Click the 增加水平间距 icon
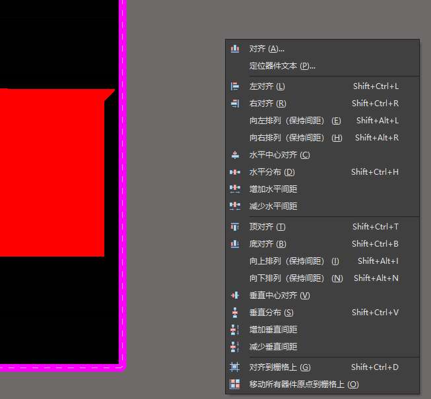431x399 pixels. pos(235,189)
